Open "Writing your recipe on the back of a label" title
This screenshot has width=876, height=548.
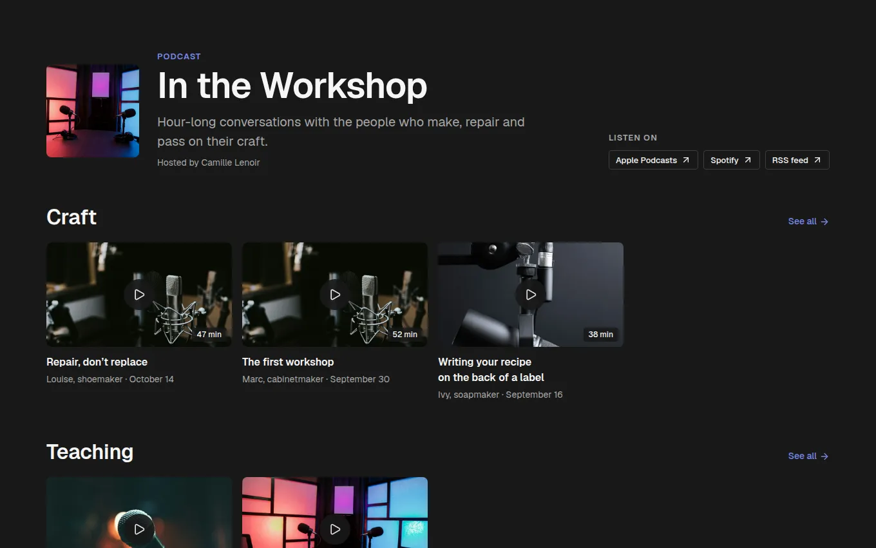491,369
